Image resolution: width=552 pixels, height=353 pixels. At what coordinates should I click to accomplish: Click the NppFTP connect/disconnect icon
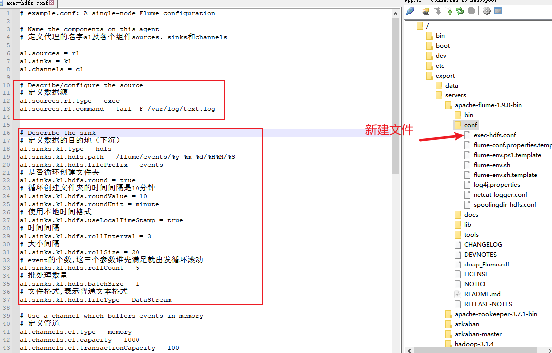410,11
